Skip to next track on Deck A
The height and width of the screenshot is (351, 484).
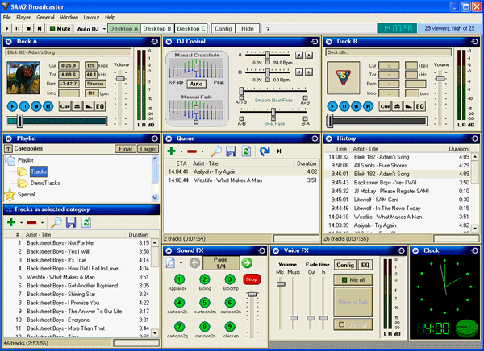coord(48,106)
